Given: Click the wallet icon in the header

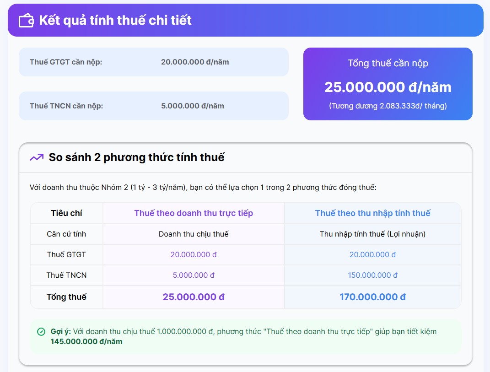Looking at the screenshot, I should click(26, 21).
